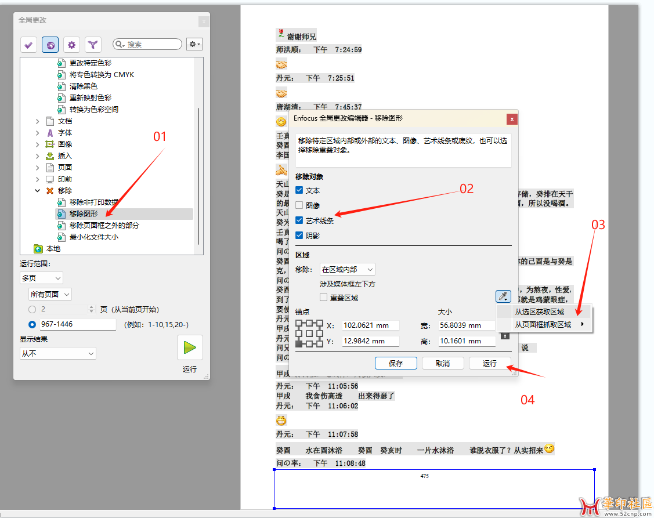Click the purple gear Action Lists icon
Screen dimensions: 654x518
click(71, 45)
